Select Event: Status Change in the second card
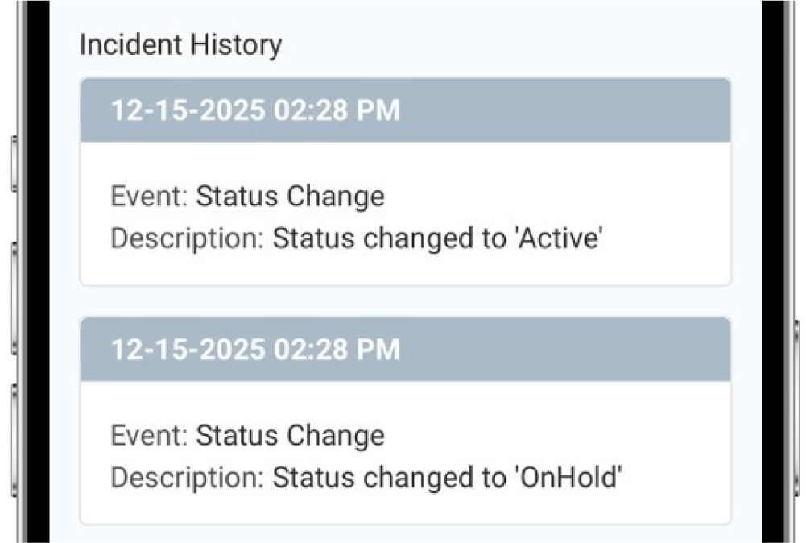The width and height of the screenshot is (806, 543). [246, 435]
